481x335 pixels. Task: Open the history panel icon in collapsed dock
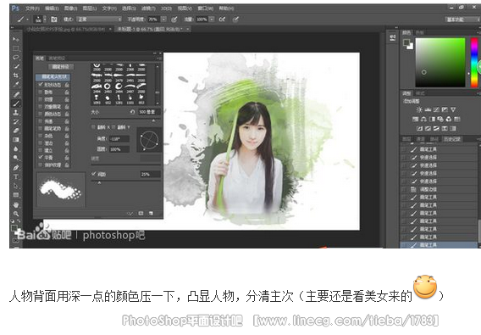click(392, 38)
